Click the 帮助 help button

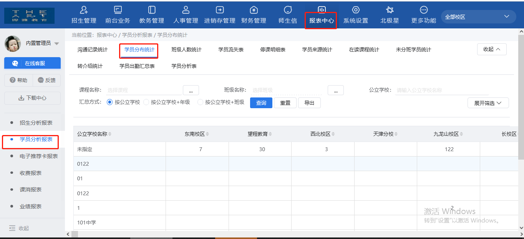[x=18, y=80]
